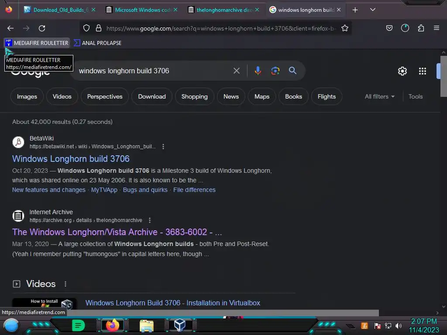Select the Shopping filter chip
The height and width of the screenshot is (335, 447).
(x=194, y=96)
